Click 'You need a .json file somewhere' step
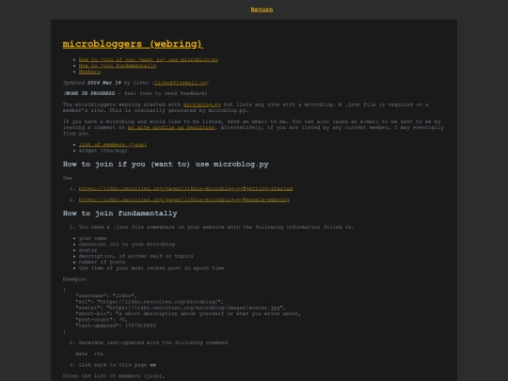508x381 pixels. point(216,227)
